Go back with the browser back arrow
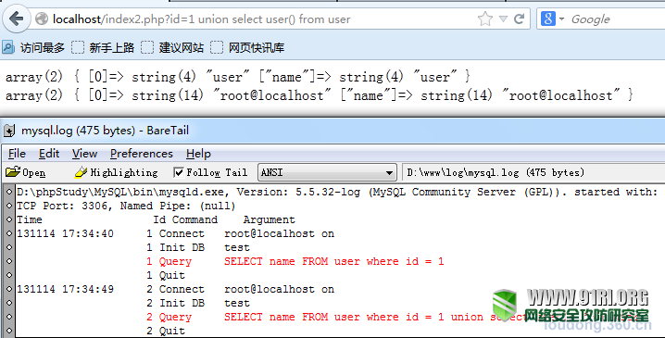Viewport: 665px width, 338px height. 17,19
